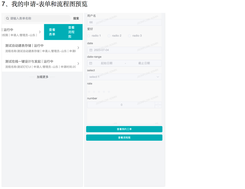The height and width of the screenshot is (189, 245).
Task: Click the number increase arrow
Action: [x=158, y=103]
